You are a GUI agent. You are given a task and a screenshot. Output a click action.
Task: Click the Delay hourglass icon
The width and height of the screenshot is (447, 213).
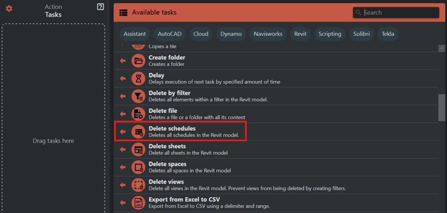pyautogui.click(x=138, y=79)
